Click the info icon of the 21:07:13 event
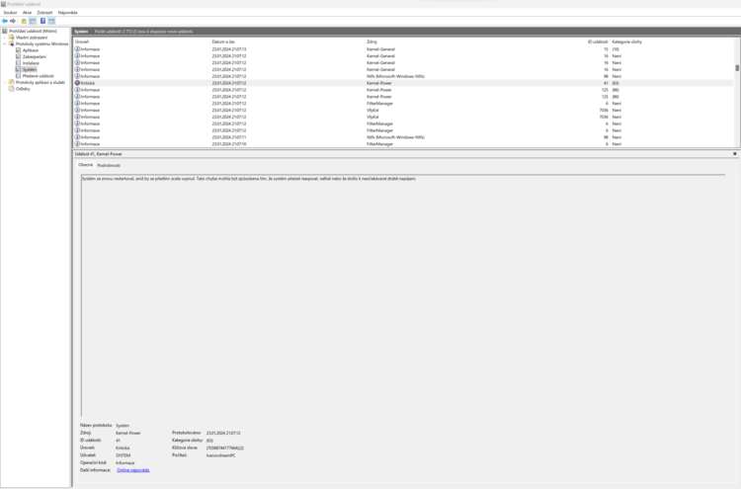741x489 pixels. (77, 49)
